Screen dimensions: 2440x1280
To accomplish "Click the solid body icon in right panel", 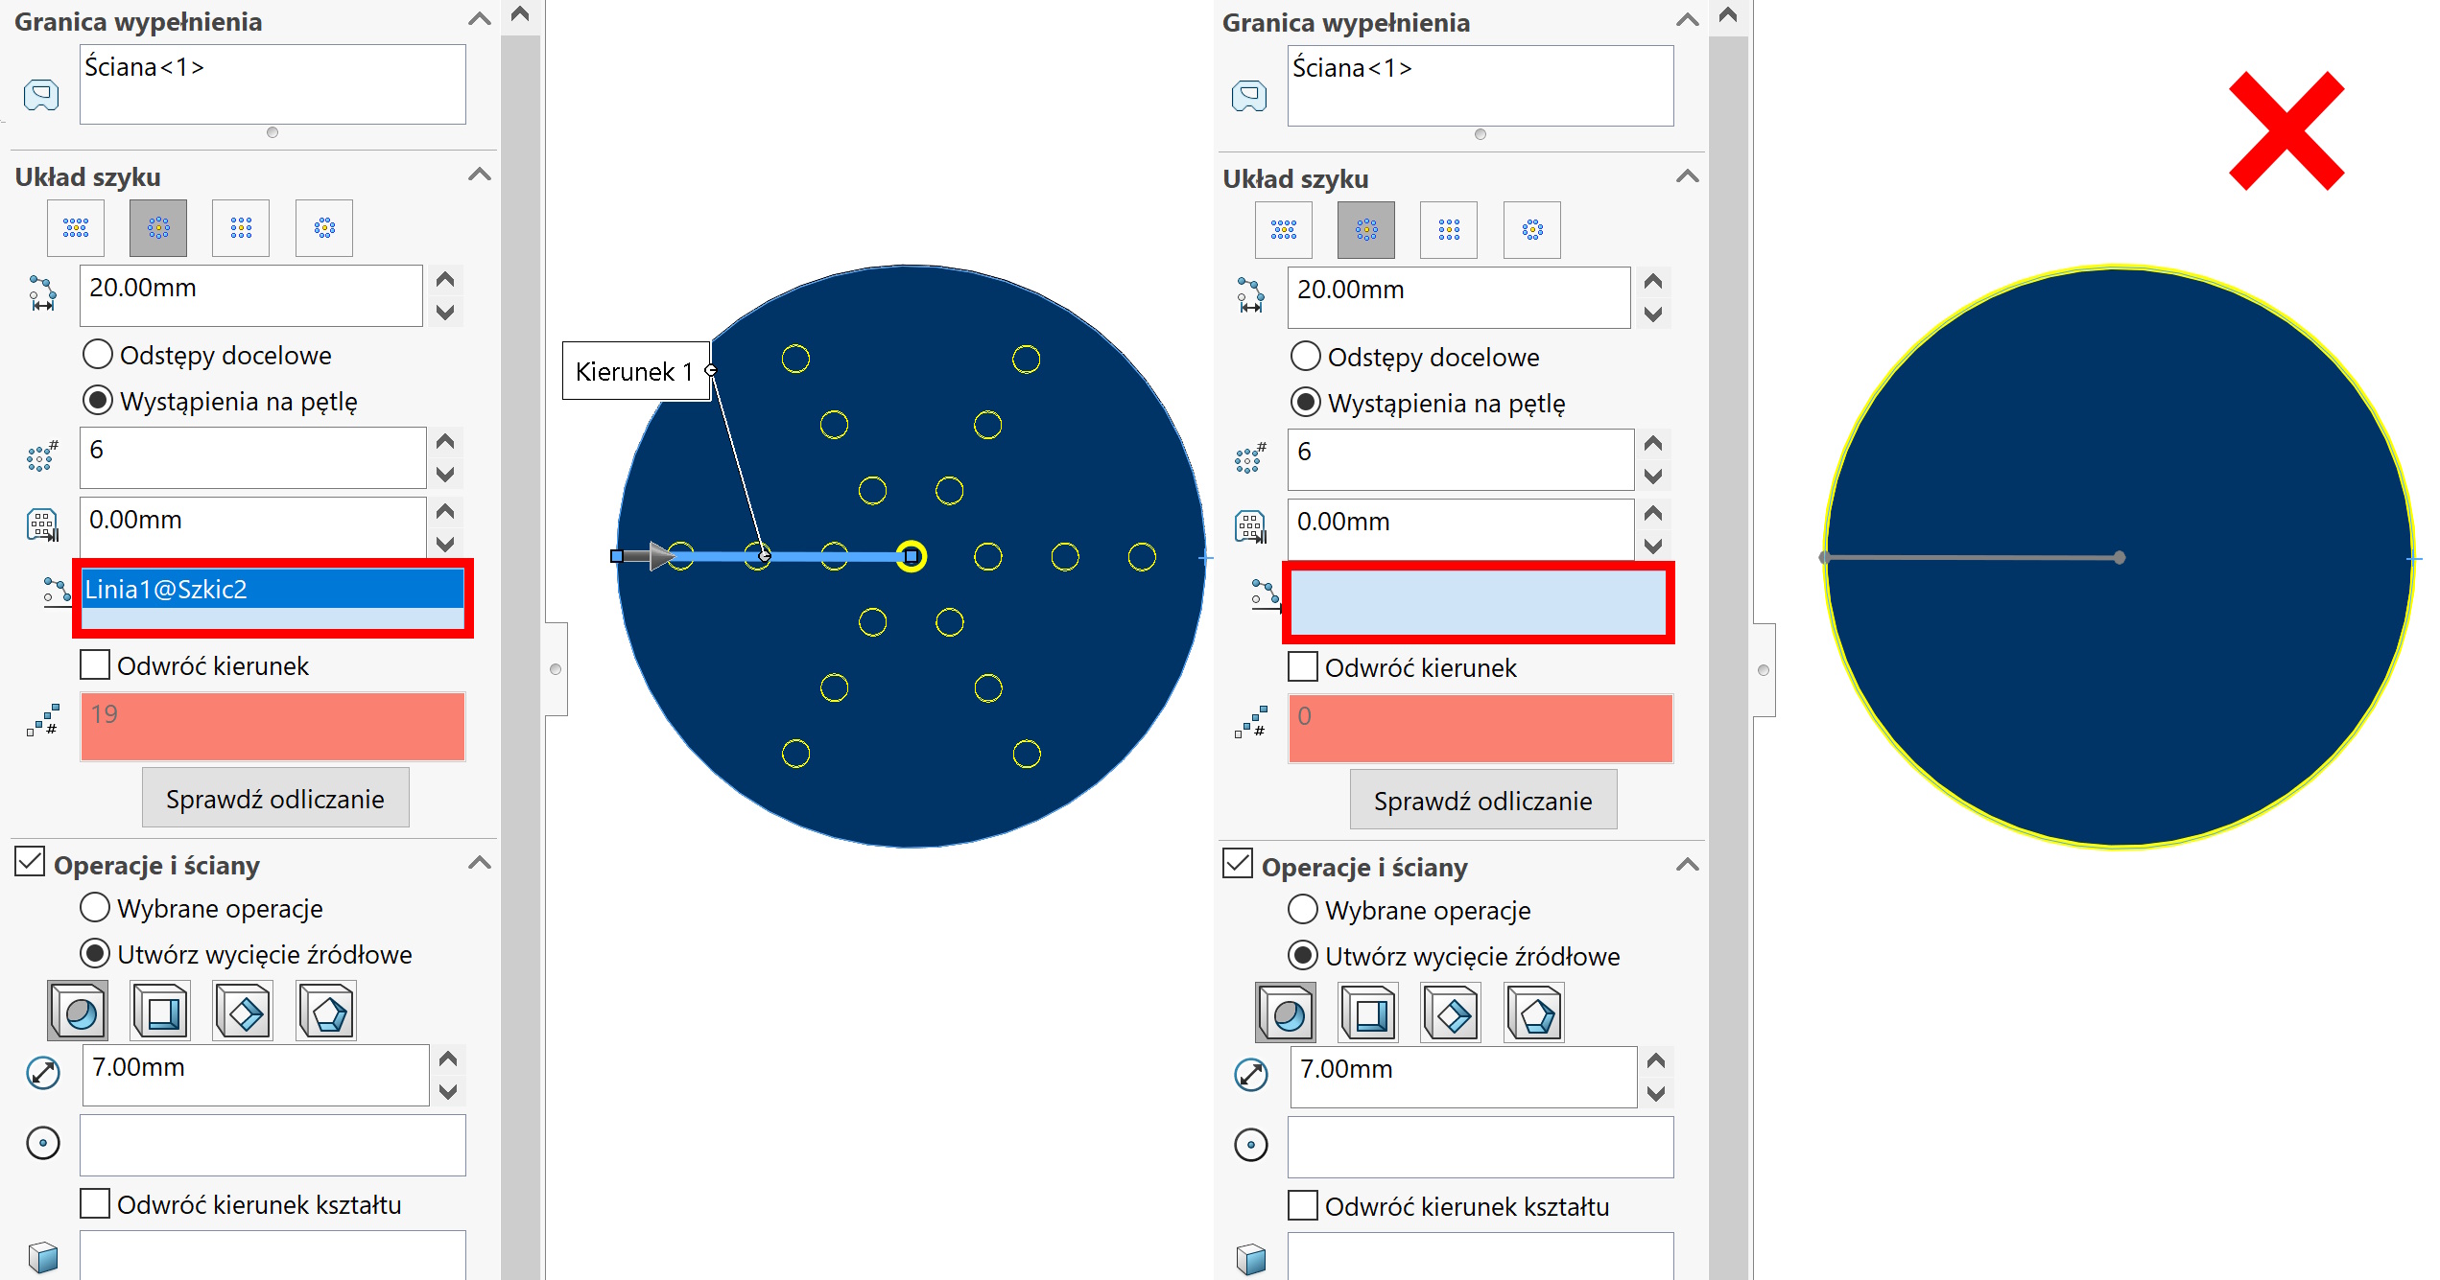I will pyautogui.click(x=1251, y=1258).
